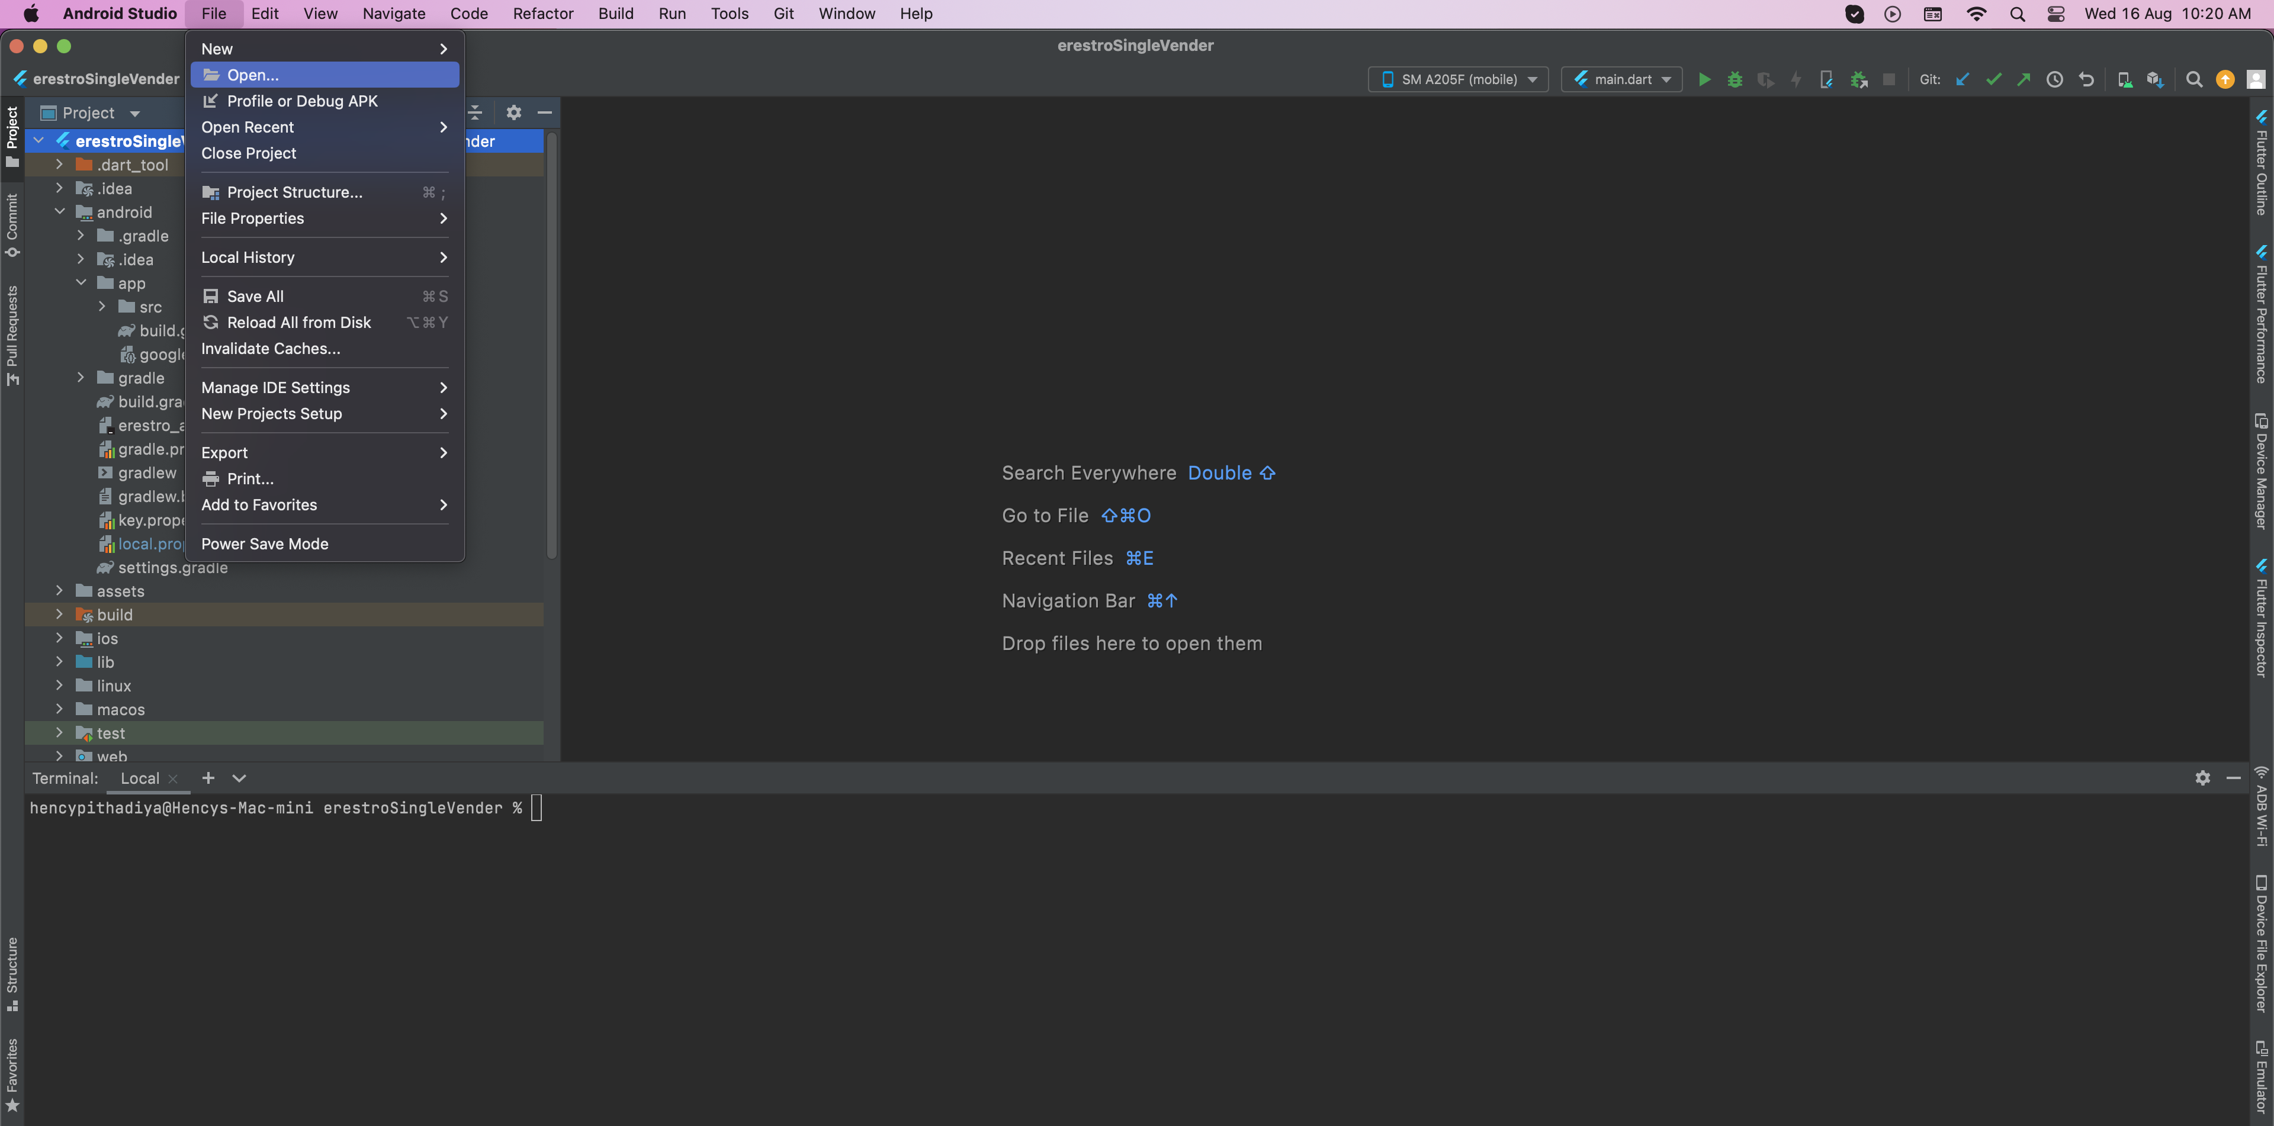The width and height of the screenshot is (2274, 1126).
Task: Open the main.dart run configuration dropdown
Action: coord(1621,79)
